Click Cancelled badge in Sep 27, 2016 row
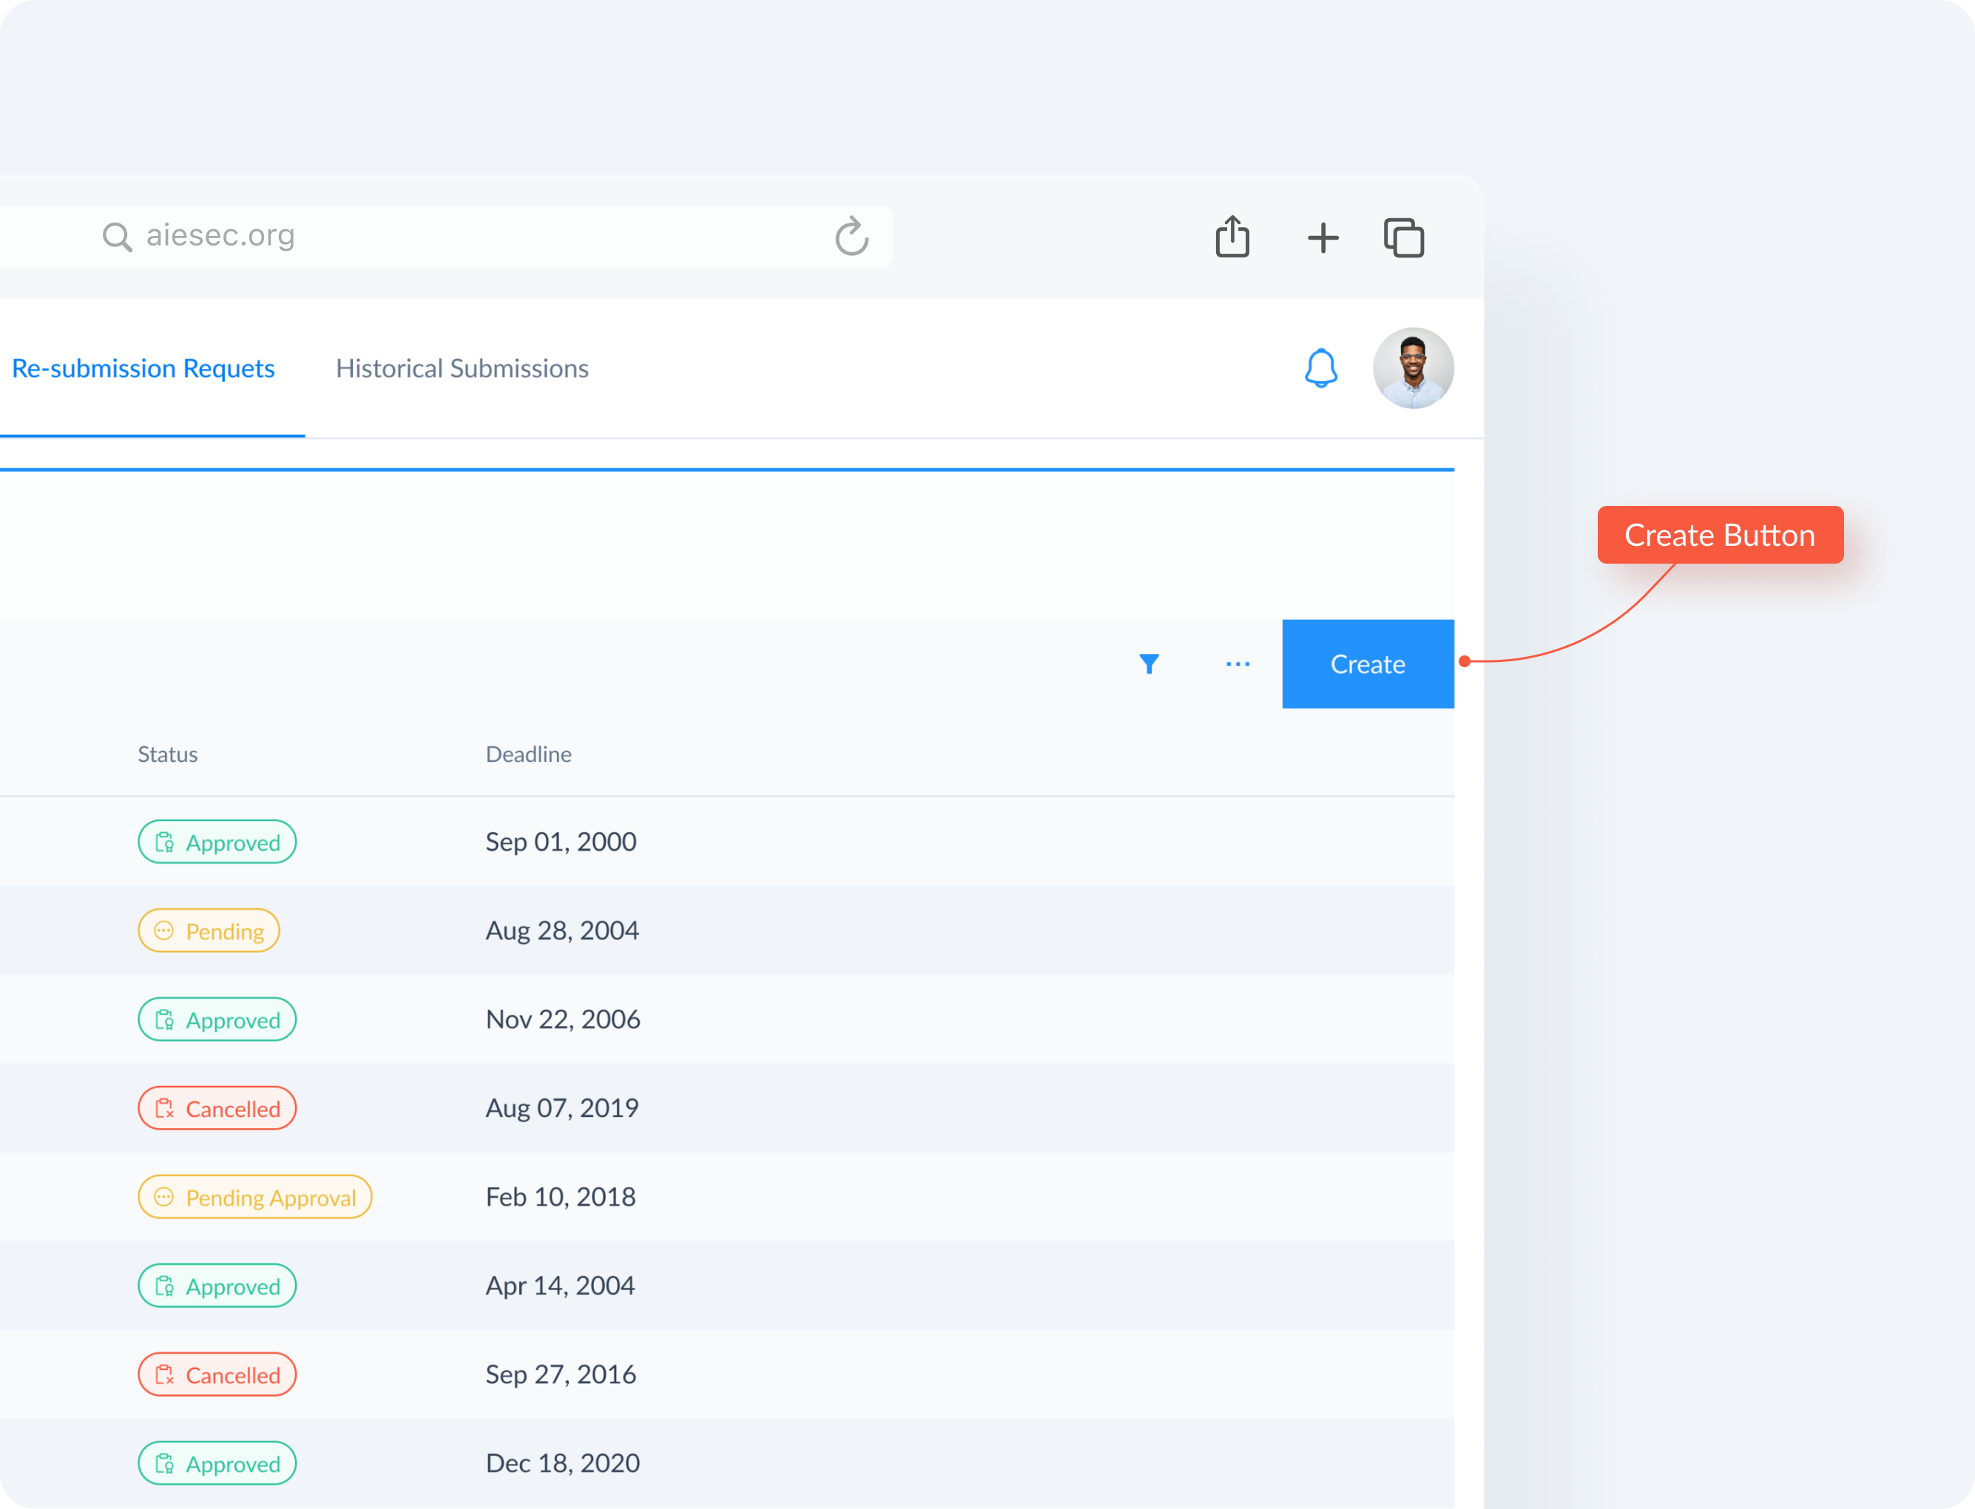 217,1375
